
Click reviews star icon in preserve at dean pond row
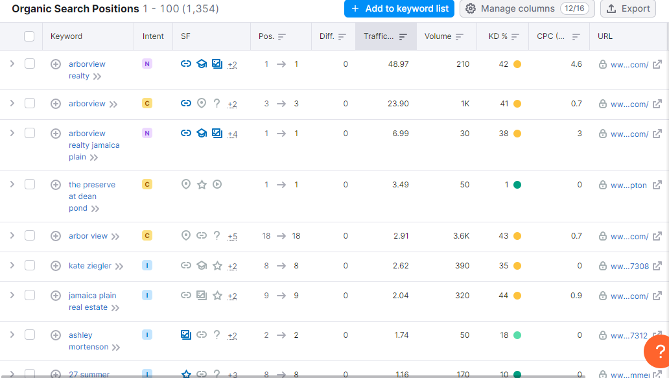202,184
